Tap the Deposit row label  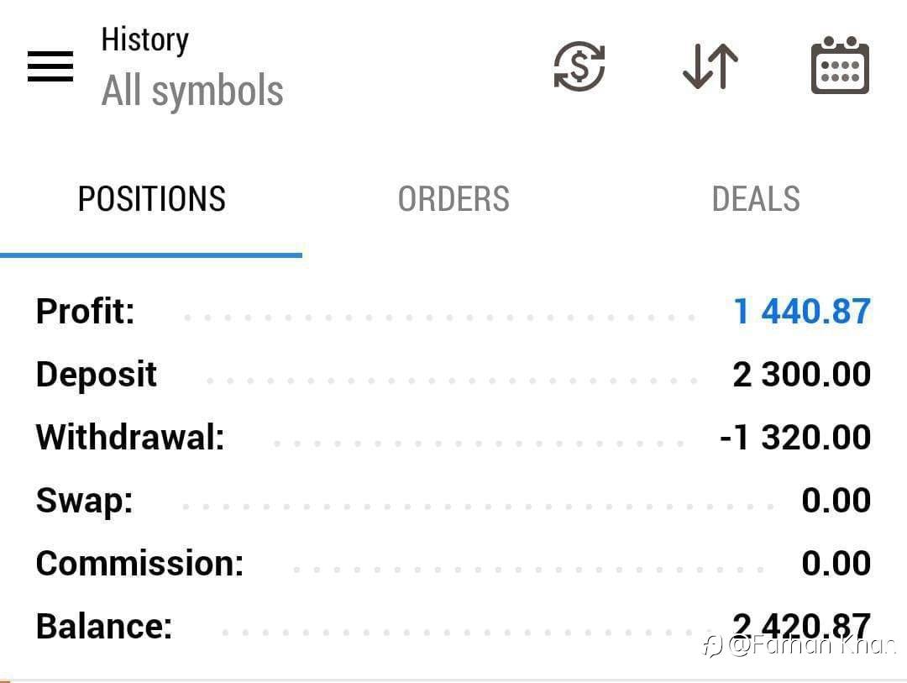click(x=96, y=375)
